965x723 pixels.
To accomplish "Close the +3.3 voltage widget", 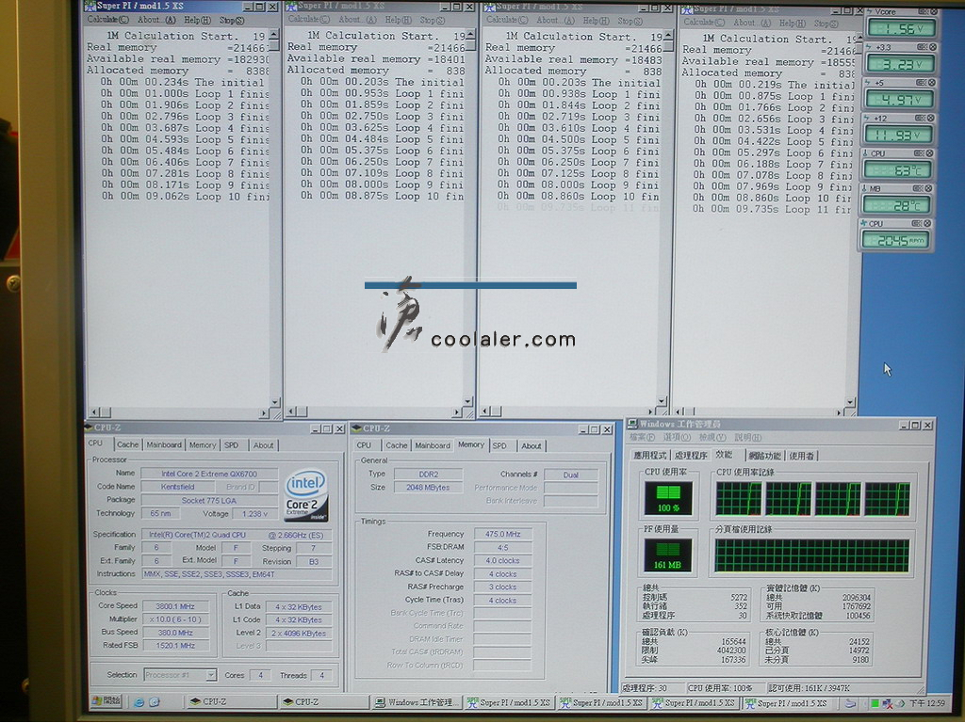I will pos(932,47).
